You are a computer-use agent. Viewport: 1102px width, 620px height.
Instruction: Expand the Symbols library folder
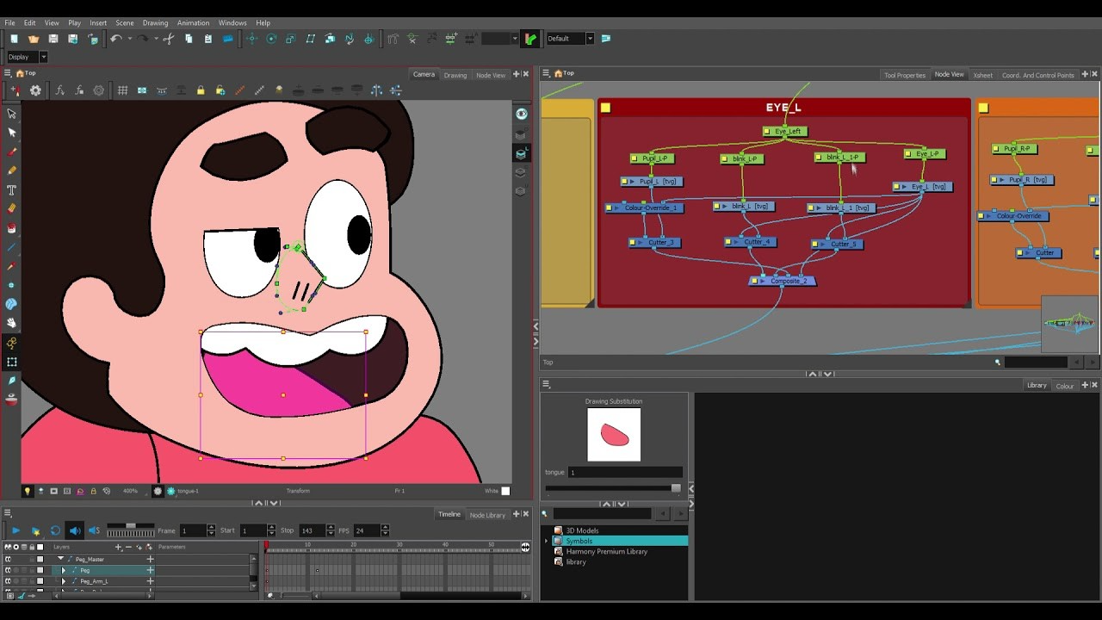coord(546,541)
